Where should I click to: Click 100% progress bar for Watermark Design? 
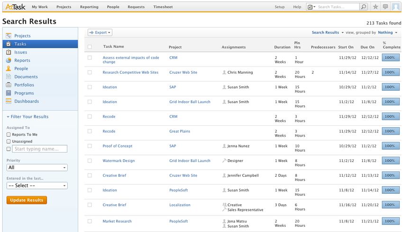(391, 161)
